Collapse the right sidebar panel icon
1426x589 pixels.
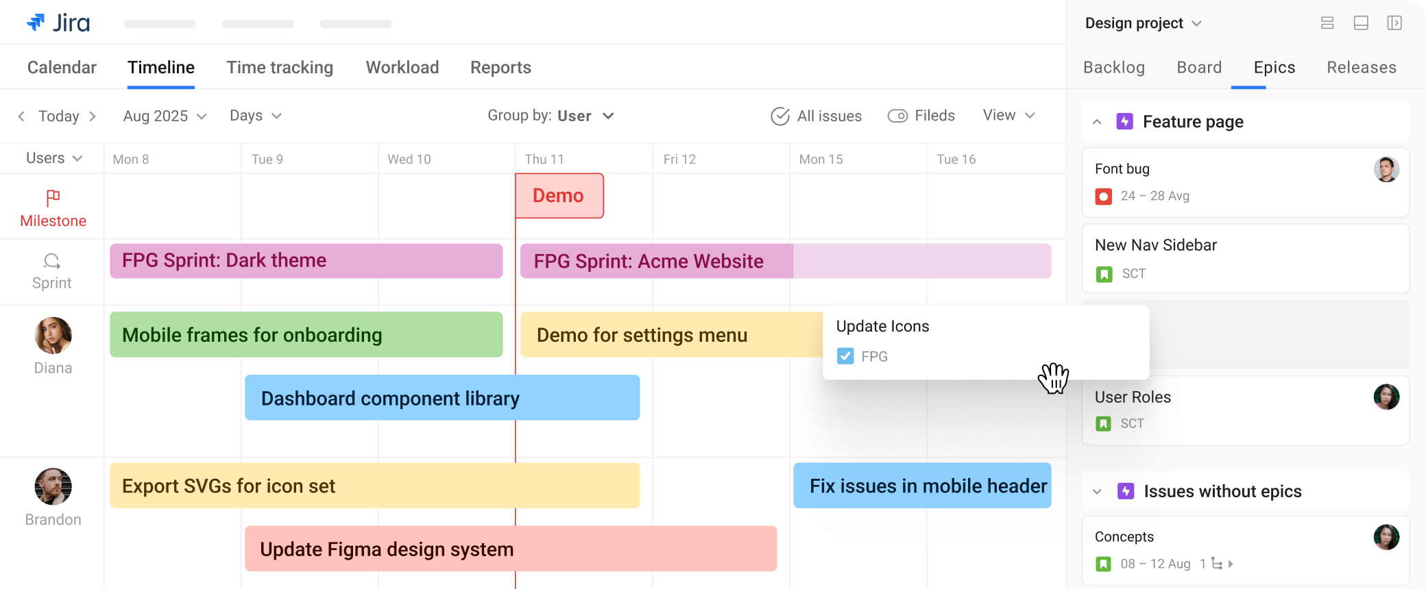coord(1394,23)
